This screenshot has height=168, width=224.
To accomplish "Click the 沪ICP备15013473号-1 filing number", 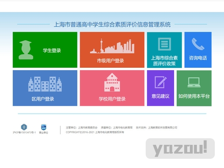I will (x=24, y=133).
